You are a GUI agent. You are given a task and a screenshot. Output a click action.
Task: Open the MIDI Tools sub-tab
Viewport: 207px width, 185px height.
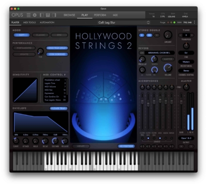pyautogui.click(x=30, y=23)
